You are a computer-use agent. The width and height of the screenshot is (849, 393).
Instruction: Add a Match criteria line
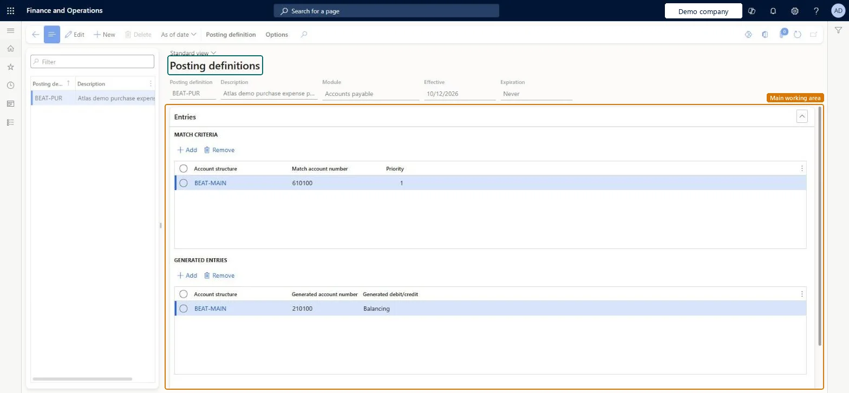tap(187, 150)
